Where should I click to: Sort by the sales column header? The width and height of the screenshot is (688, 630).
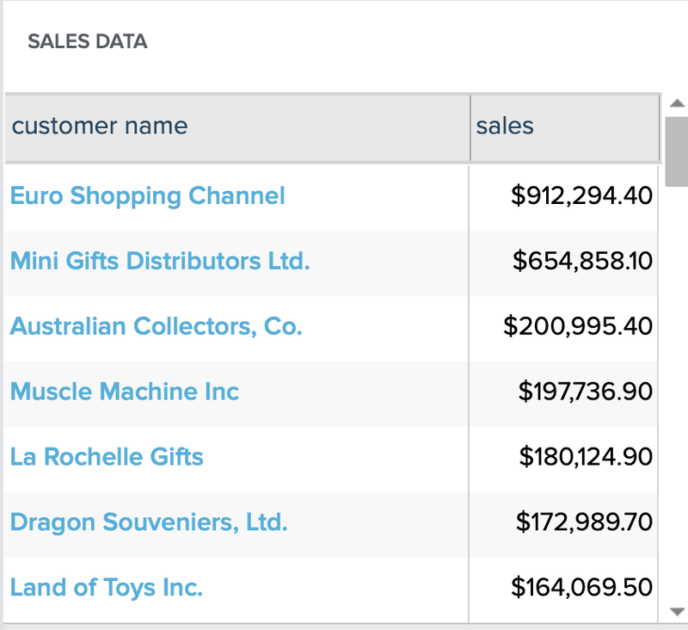505,127
